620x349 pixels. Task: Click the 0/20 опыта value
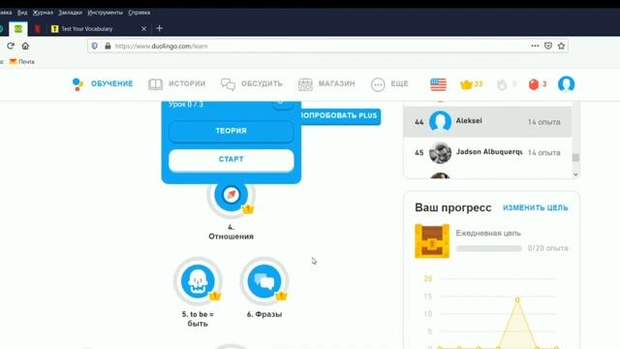click(548, 248)
